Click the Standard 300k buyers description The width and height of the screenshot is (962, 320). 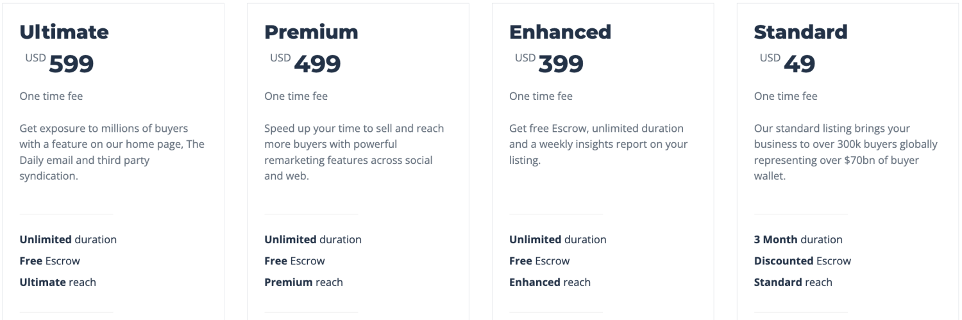click(x=845, y=152)
